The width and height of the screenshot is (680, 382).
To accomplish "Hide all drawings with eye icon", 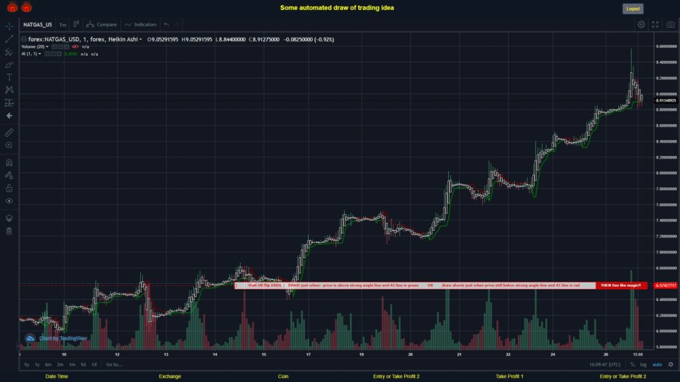I will tap(9, 201).
